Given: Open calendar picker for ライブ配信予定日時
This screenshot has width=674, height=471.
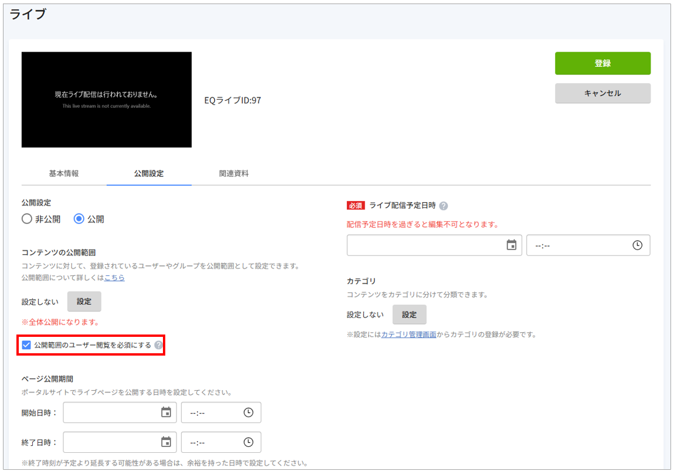Looking at the screenshot, I should pyautogui.click(x=511, y=245).
